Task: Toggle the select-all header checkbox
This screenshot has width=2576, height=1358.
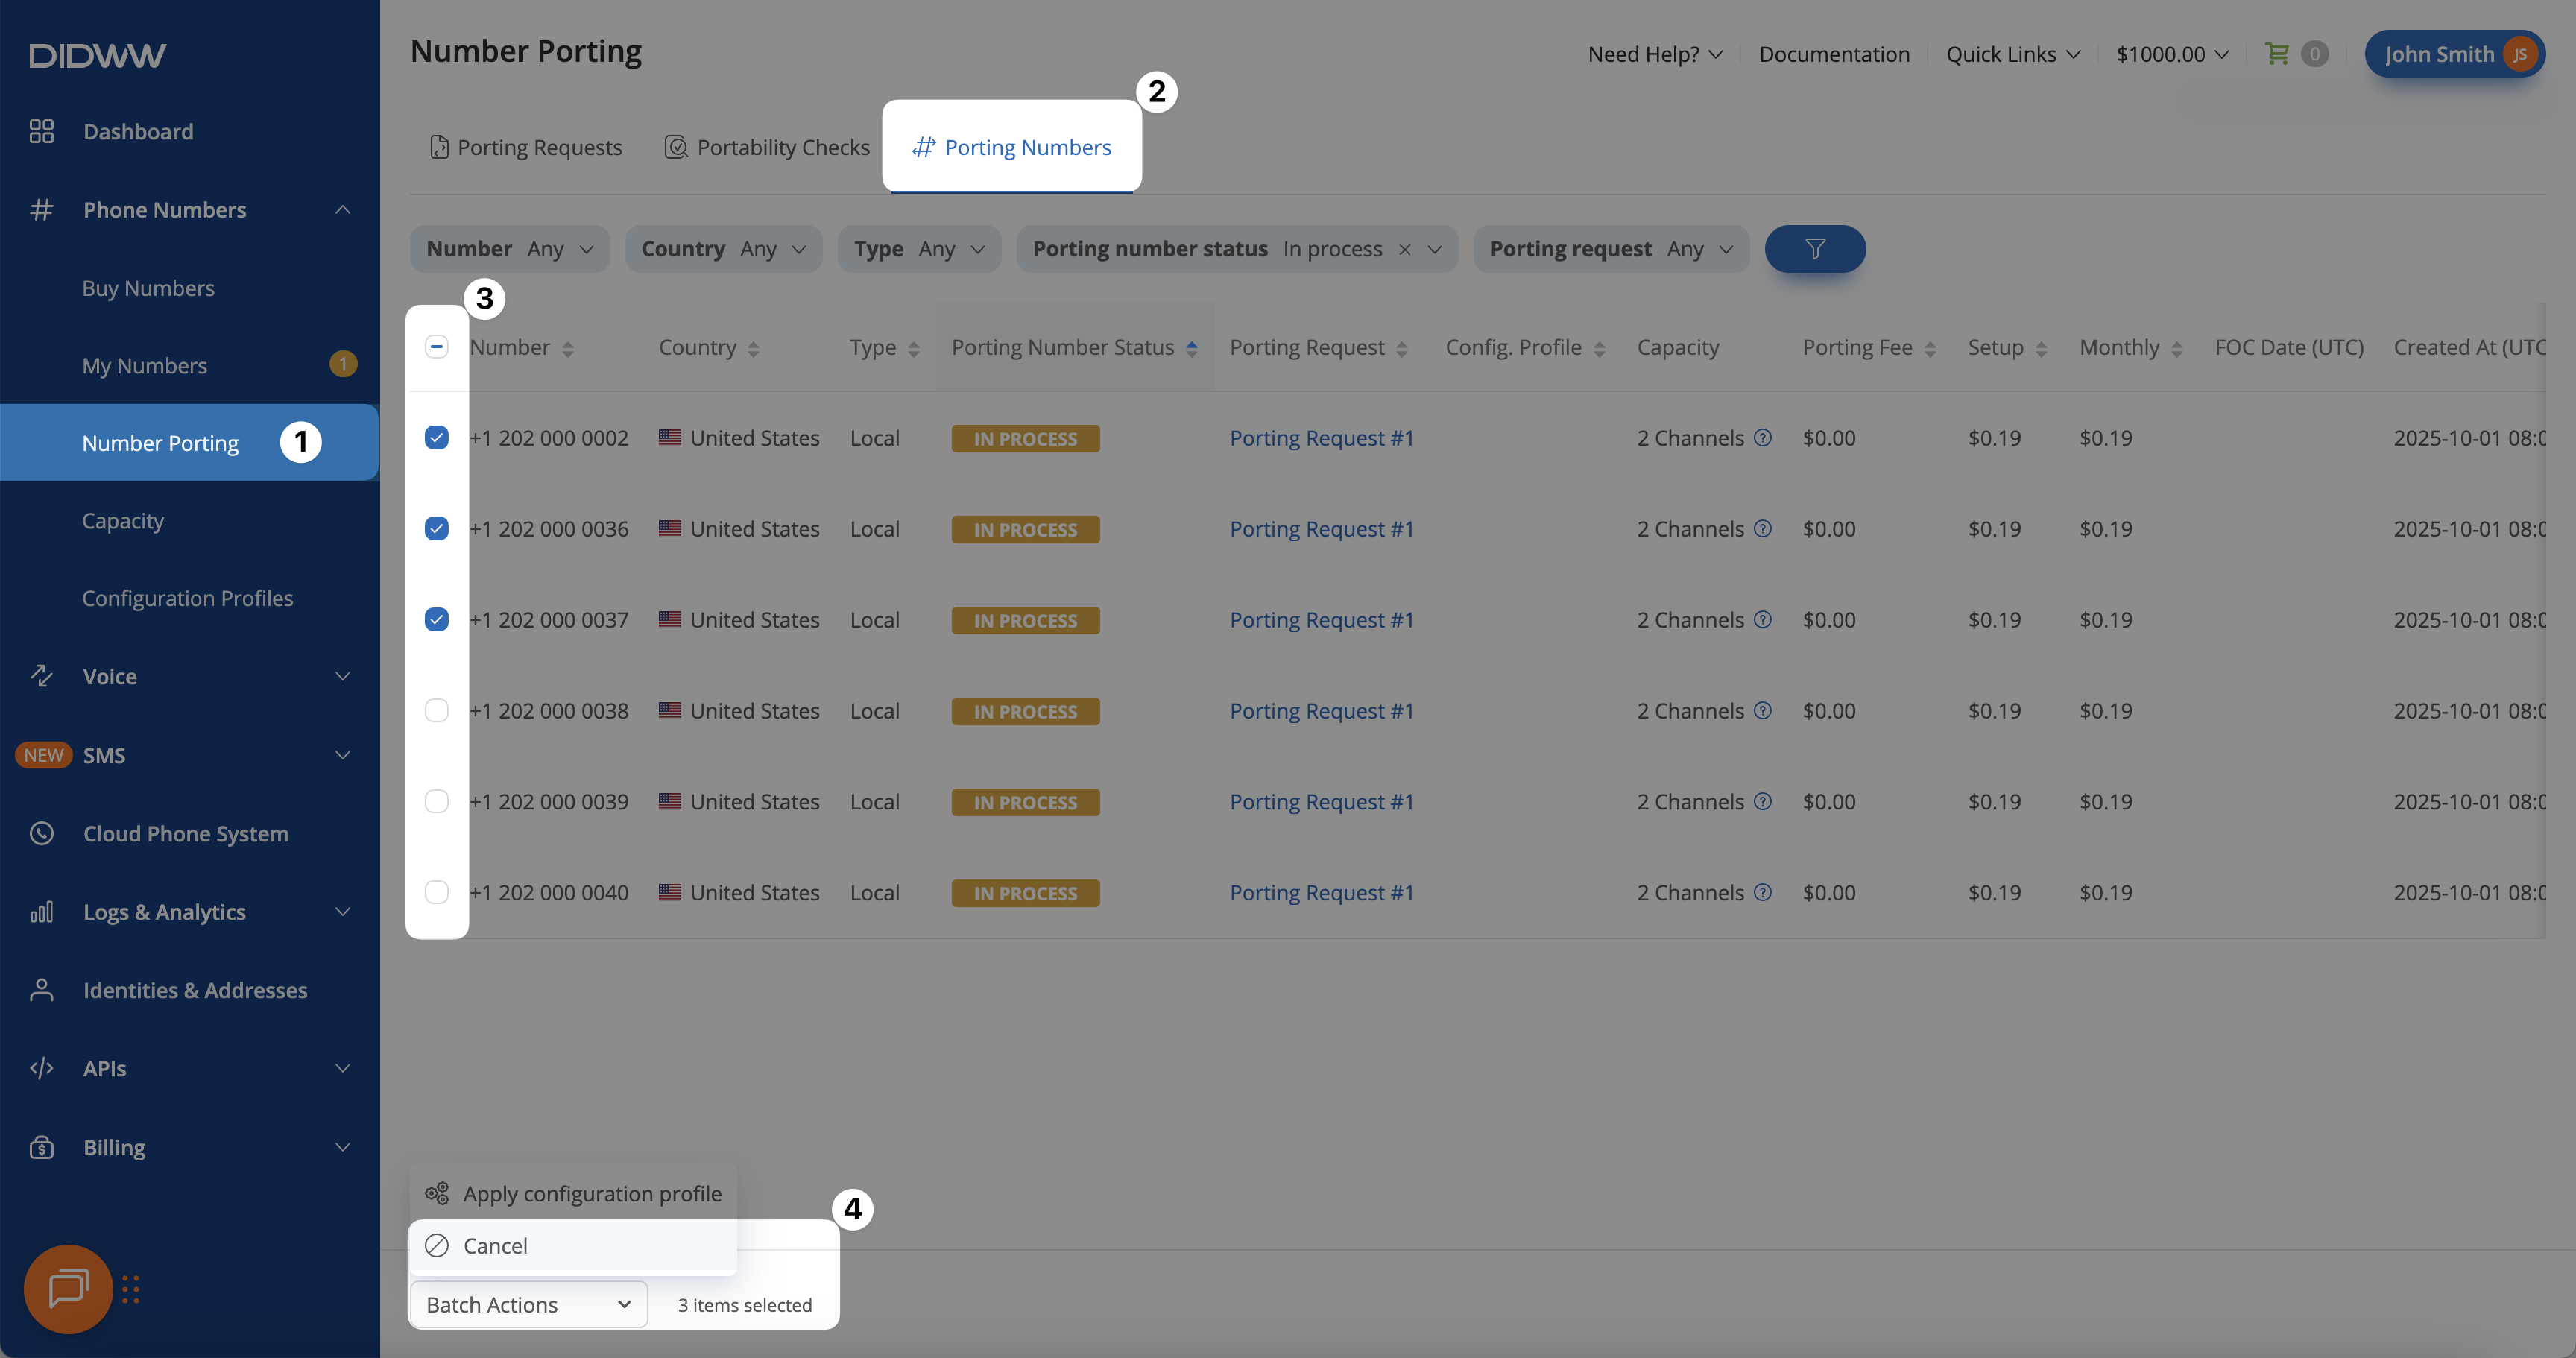Action: point(437,347)
